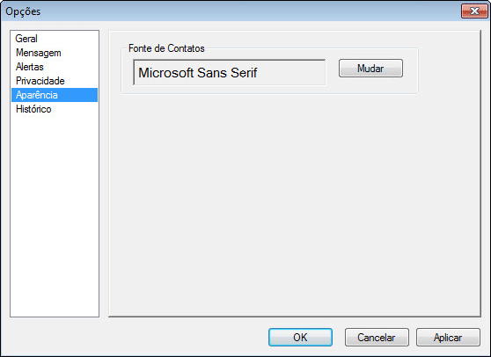
Task: Select the Geral category
Action: (x=26, y=39)
